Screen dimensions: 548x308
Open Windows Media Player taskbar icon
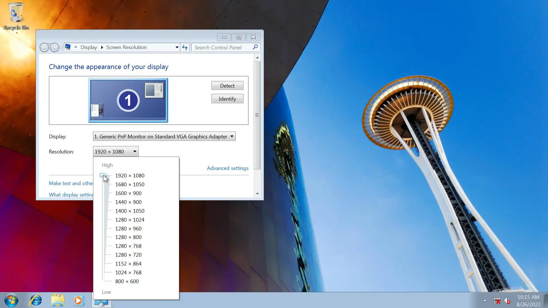pyautogui.click(x=79, y=300)
